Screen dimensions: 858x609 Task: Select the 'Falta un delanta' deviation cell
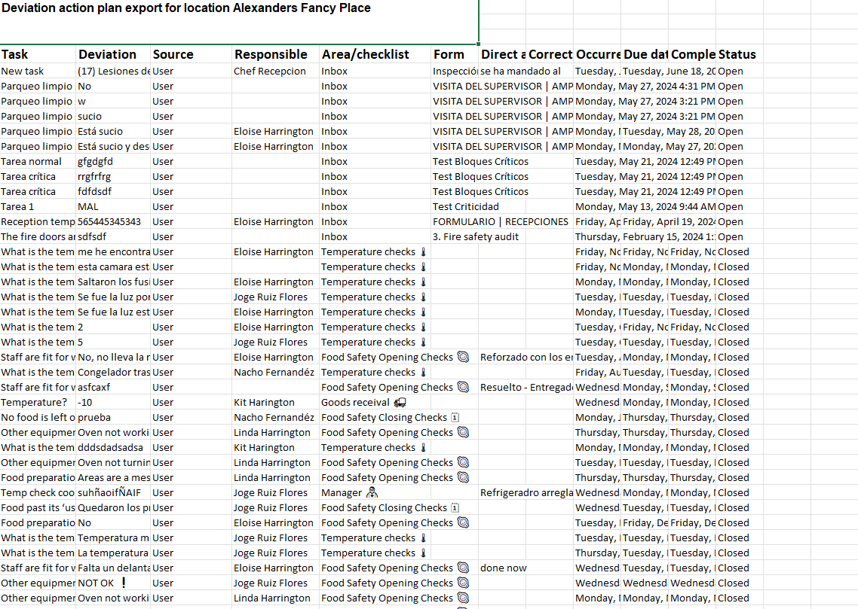pyautogui.click(x=113, y=568)
